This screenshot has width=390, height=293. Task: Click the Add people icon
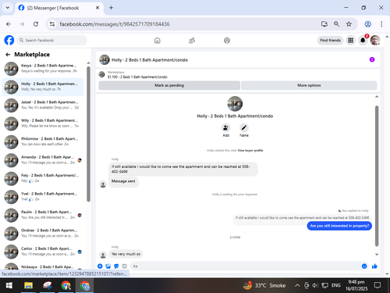(x=225, y=128)
